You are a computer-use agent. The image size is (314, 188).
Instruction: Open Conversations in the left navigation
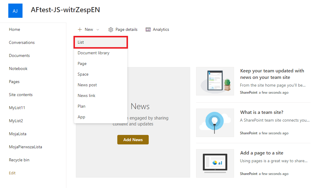[22, 43]
